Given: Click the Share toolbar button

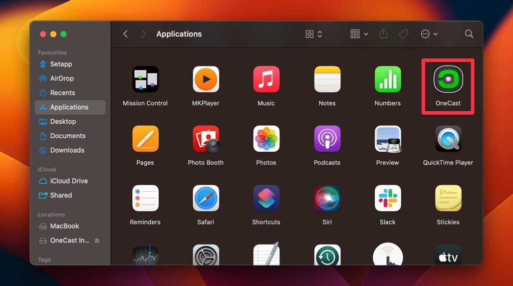Looking at the screenshot, I should (383, 34).
